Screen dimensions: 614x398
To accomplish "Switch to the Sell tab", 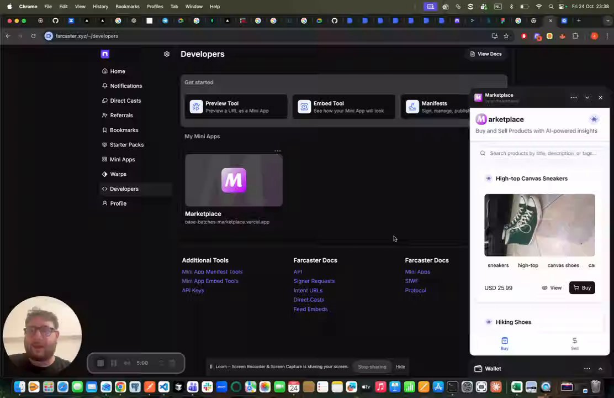I will (x=574, y=343).
